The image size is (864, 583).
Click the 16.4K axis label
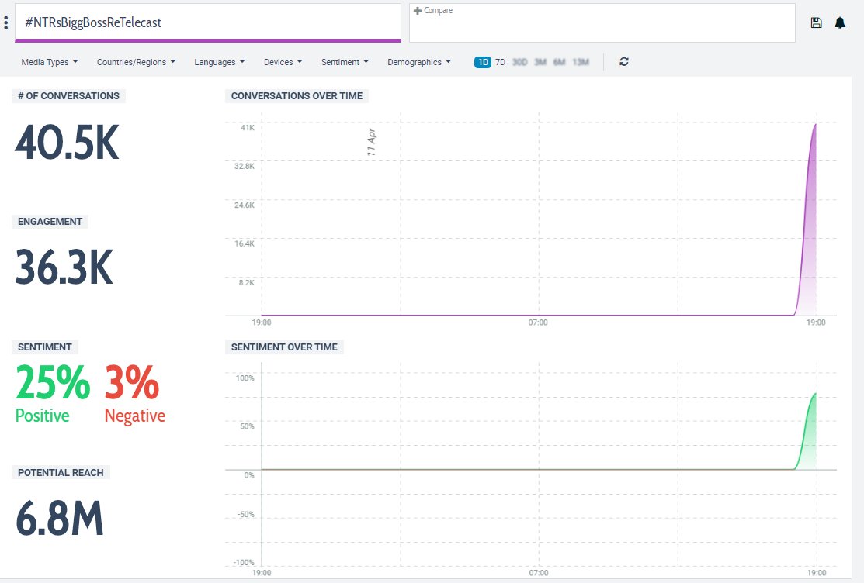[245, 243]
